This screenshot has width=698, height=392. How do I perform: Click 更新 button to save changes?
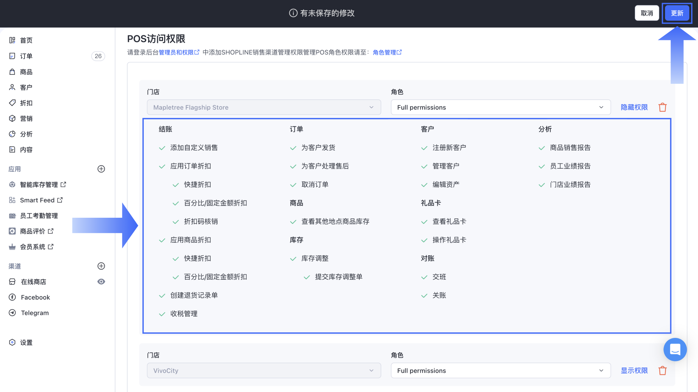click(x=677, y=13)
